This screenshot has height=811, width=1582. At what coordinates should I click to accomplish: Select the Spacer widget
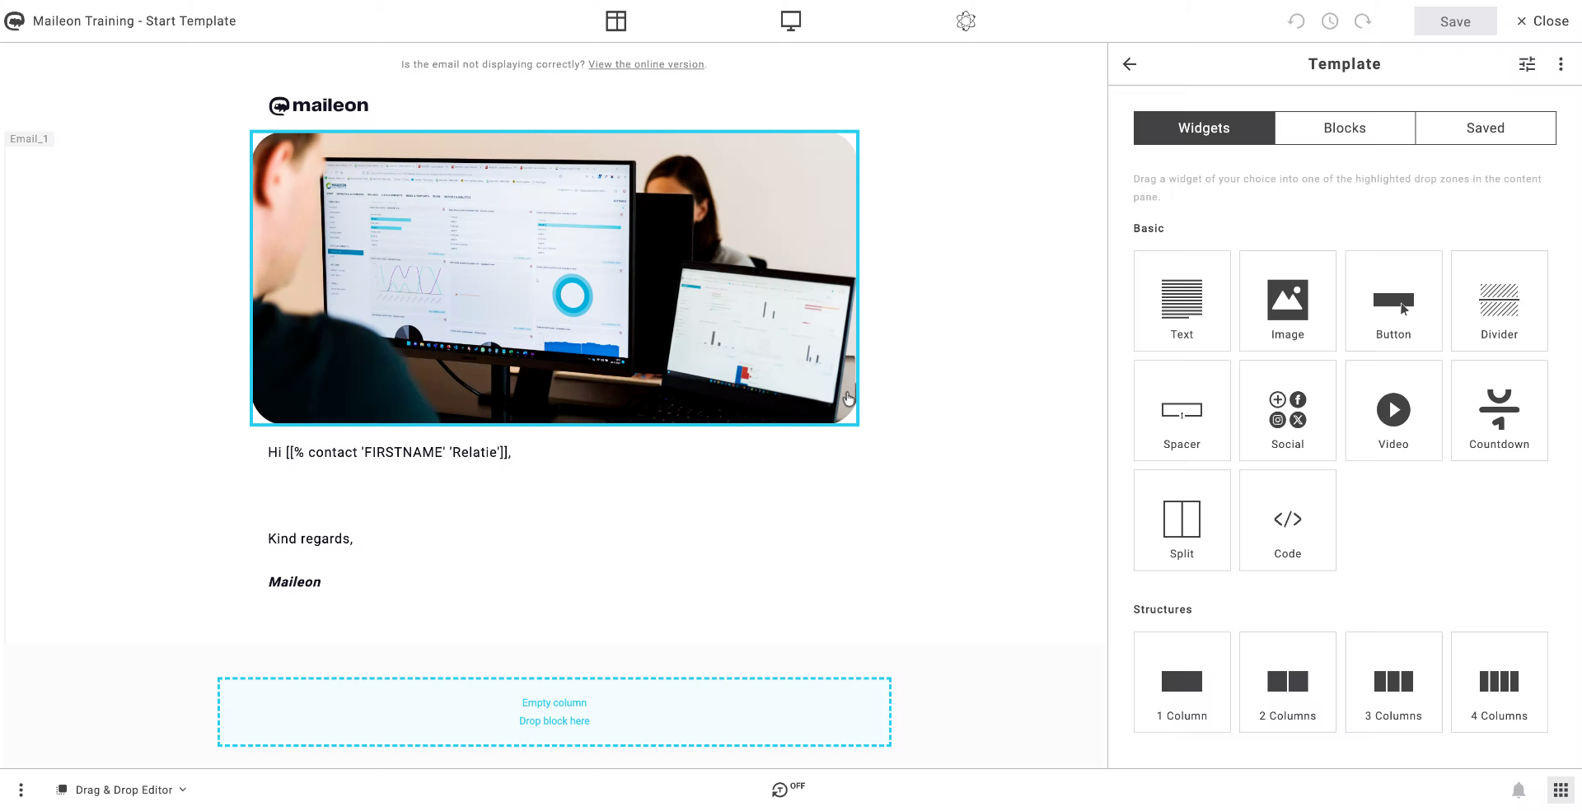coord(1182,411)
